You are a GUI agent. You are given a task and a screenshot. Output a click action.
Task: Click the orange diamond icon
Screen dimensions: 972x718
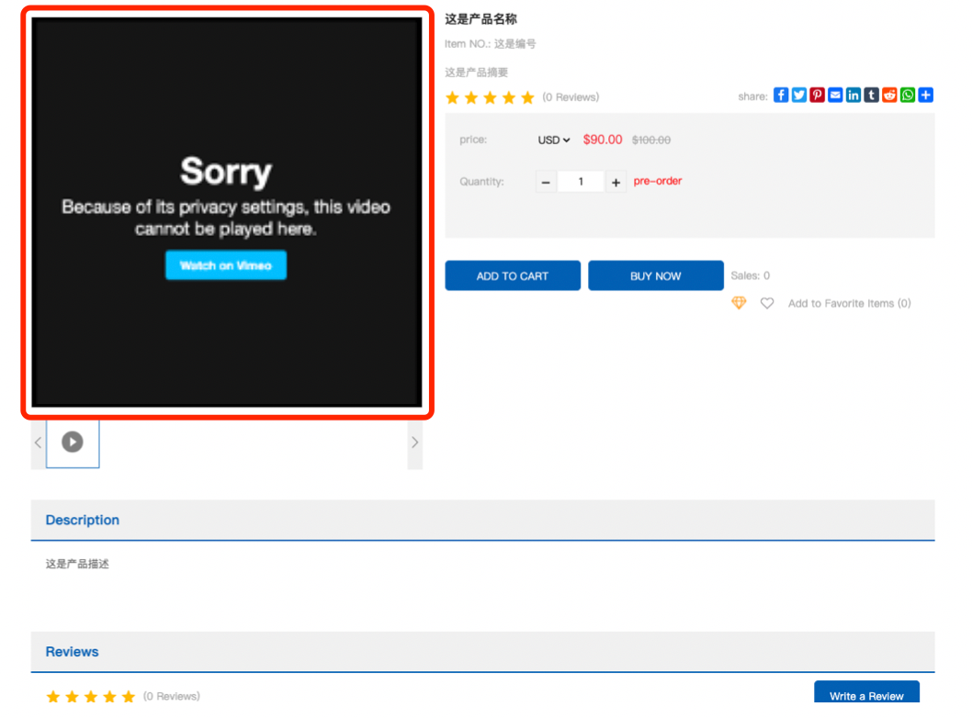click(739, 302)
